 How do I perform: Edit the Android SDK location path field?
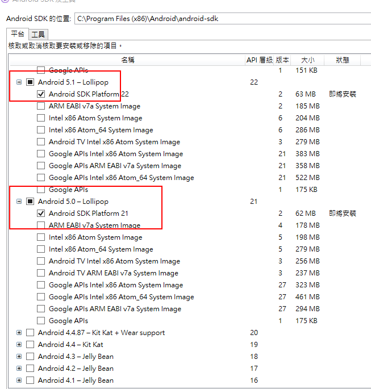tap(223, 19)
